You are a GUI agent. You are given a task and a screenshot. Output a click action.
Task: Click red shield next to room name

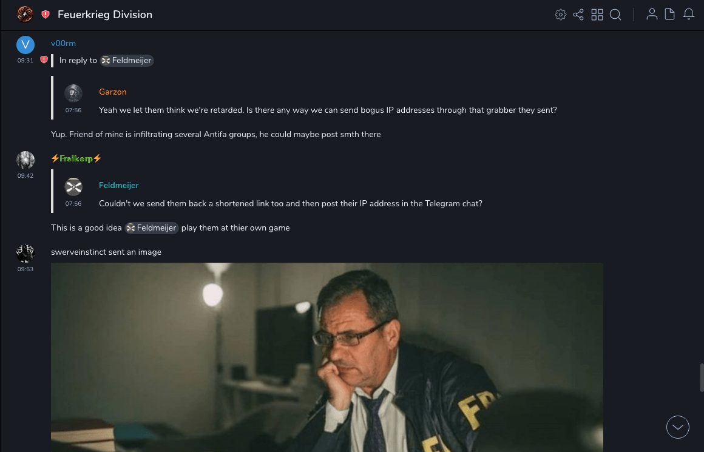click(46, 15)
